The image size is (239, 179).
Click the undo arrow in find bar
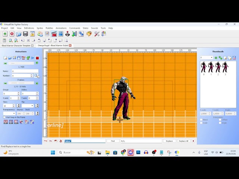pos(56,141)
